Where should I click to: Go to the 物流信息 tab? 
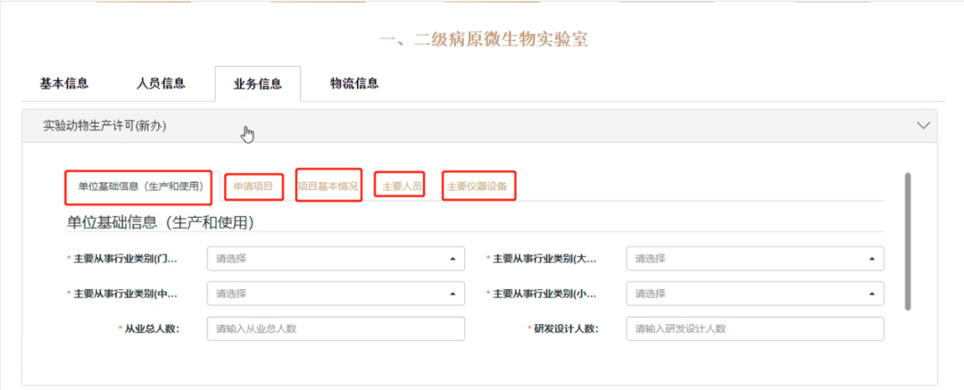point(354,84)
